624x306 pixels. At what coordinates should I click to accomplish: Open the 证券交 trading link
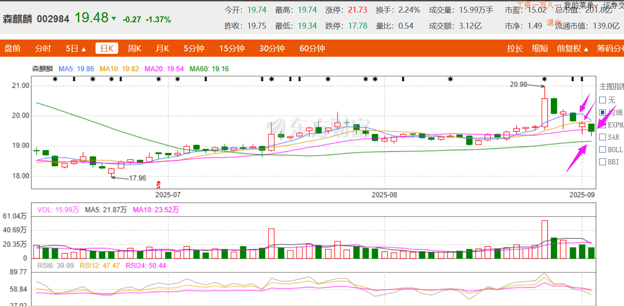[x=613, y=5]
